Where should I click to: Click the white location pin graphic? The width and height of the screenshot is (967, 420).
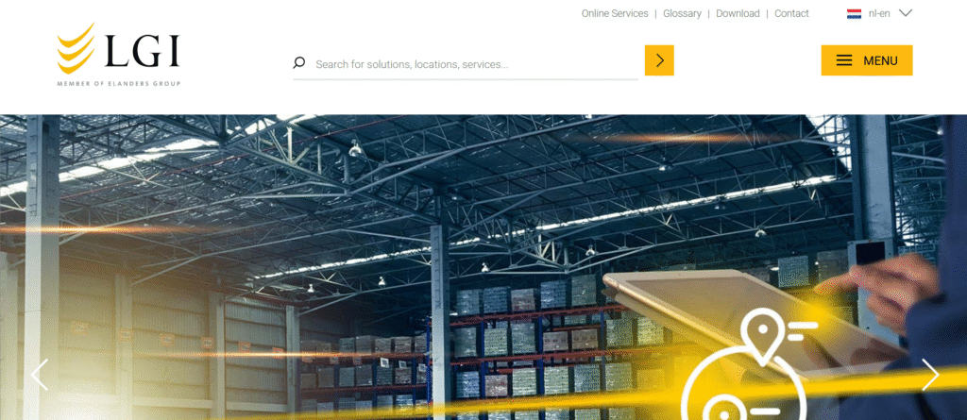[763, 336]
